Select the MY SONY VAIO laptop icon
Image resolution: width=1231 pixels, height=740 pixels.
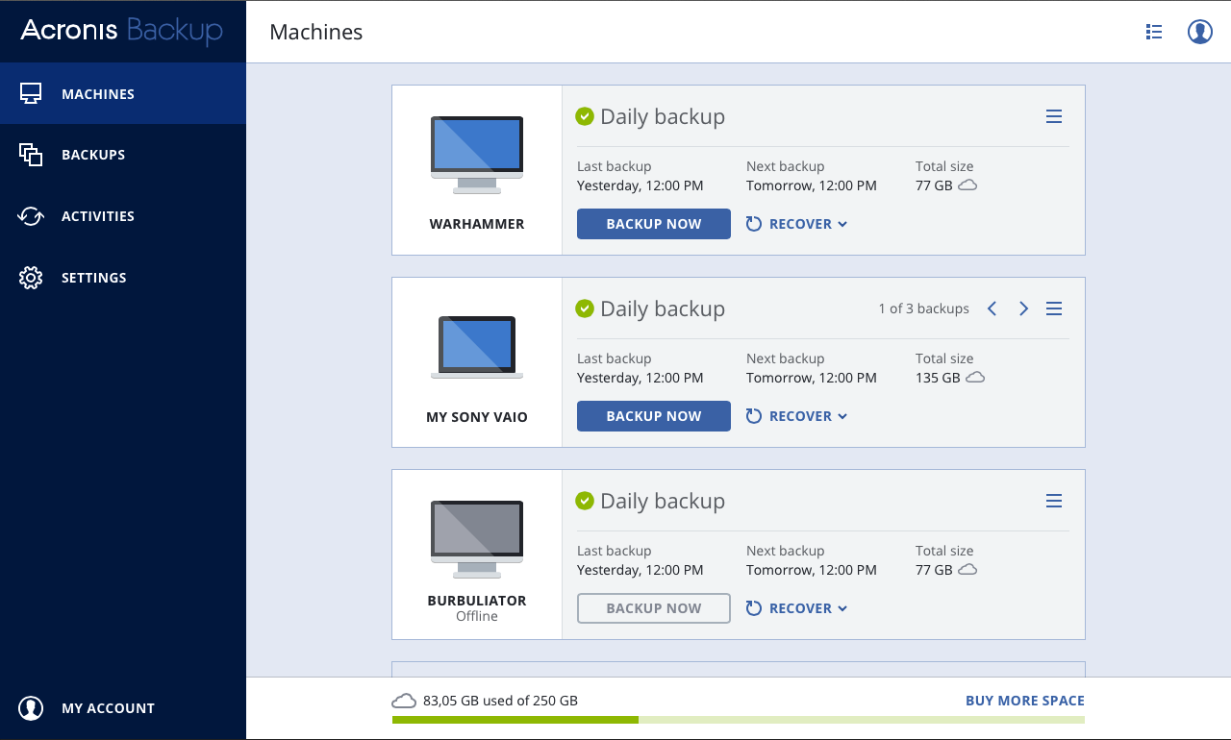[477, 346]
